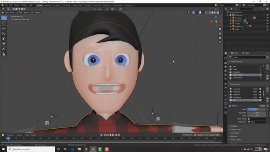This screenshot has width=270, height=152.
Task: Expand the Texture Space panel
Action: coord(235,140)
